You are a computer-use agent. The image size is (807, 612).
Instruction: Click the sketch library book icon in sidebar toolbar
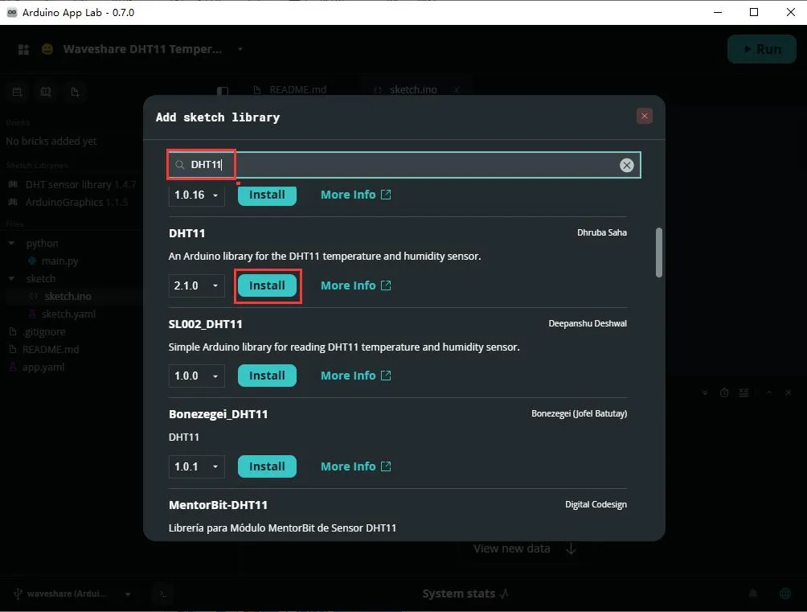(46, 92)
